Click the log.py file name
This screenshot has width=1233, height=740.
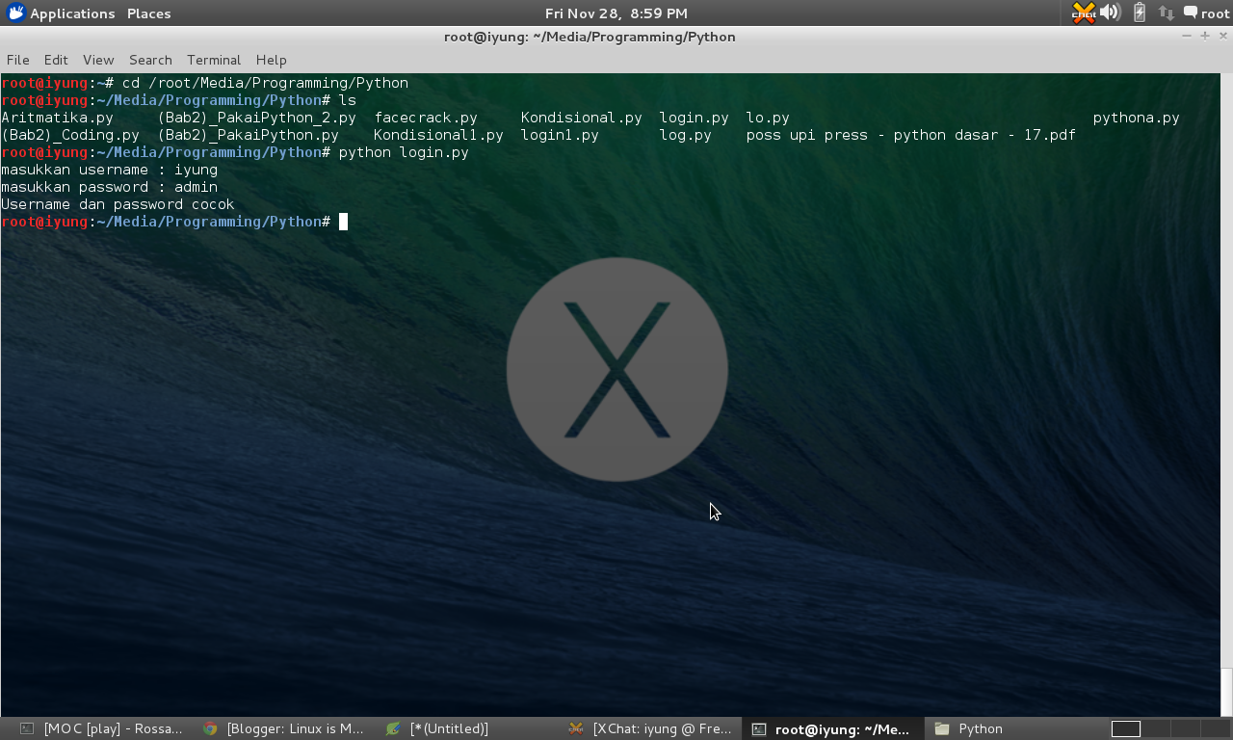685,135
